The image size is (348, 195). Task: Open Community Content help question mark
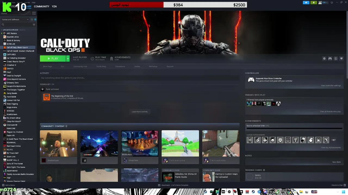tap(66, 126)
